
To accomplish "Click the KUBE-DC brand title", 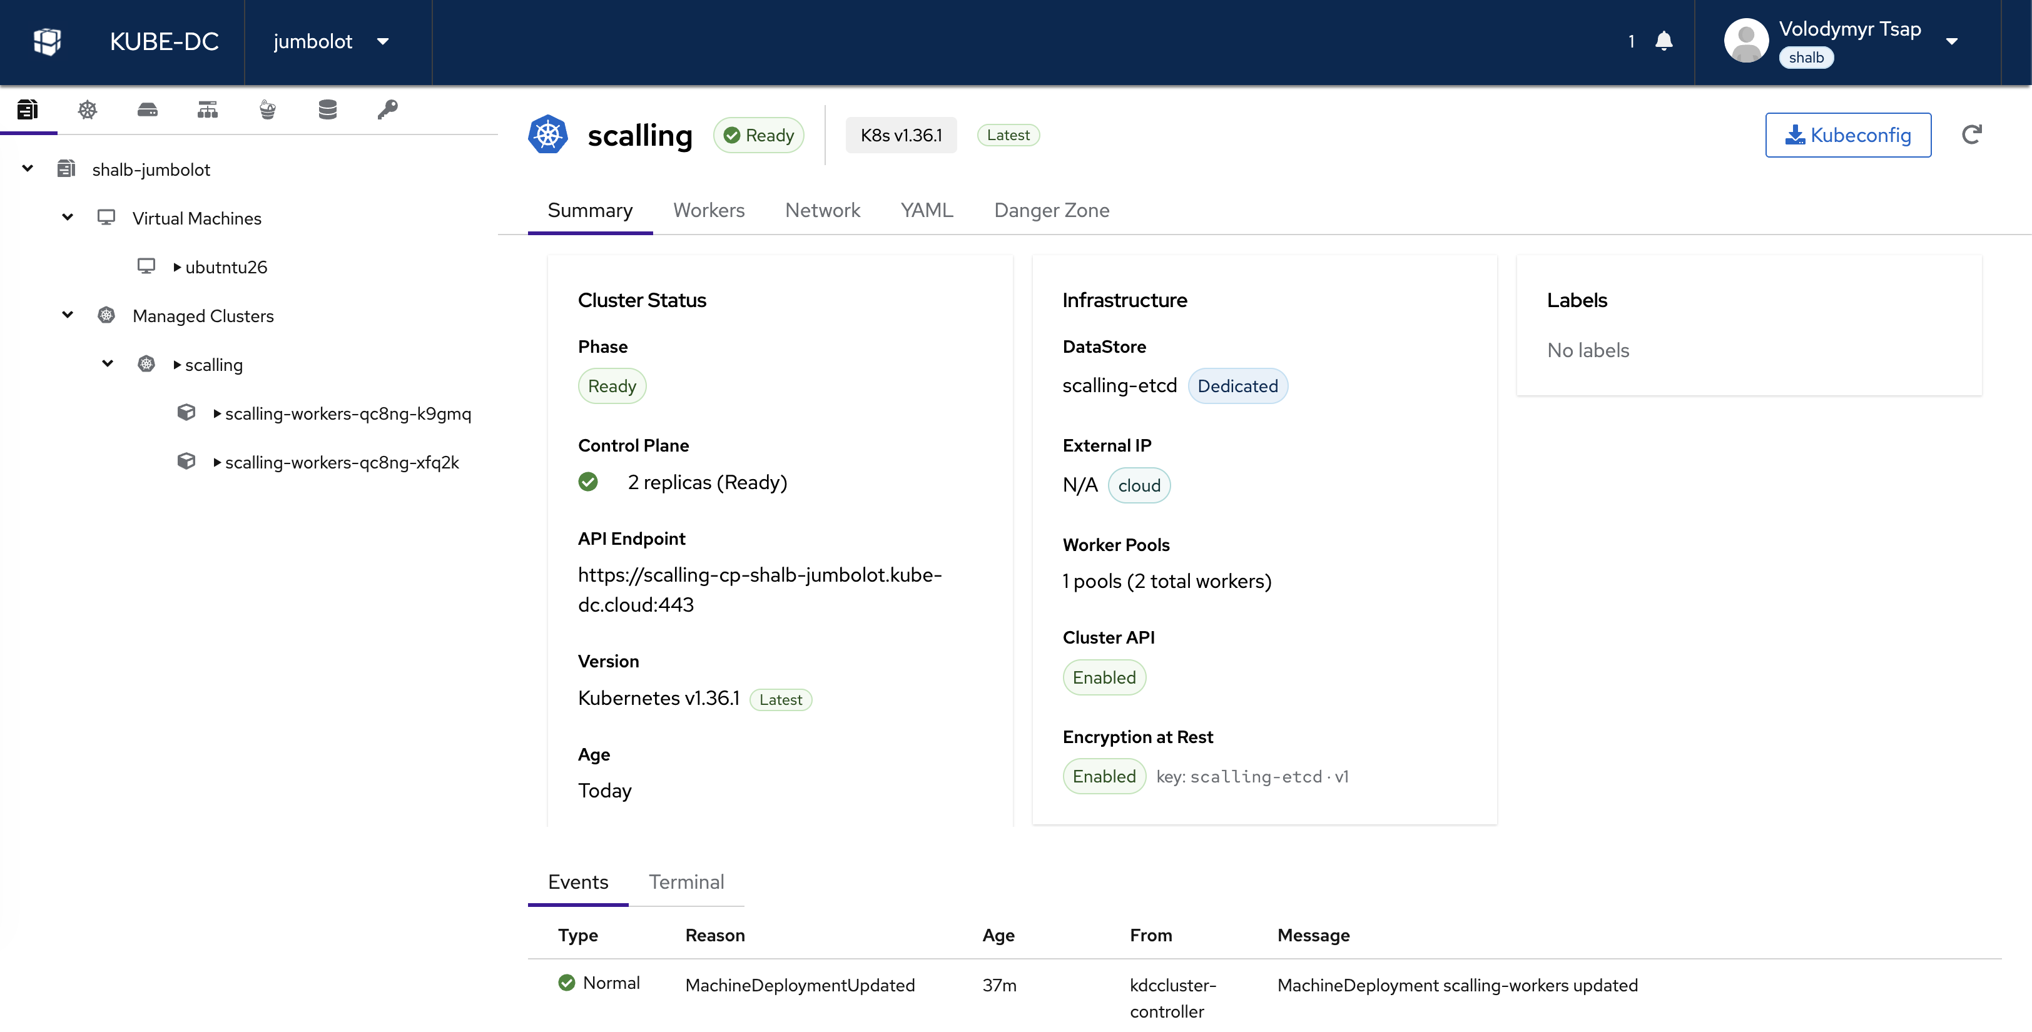I will [x=164, y=41].
